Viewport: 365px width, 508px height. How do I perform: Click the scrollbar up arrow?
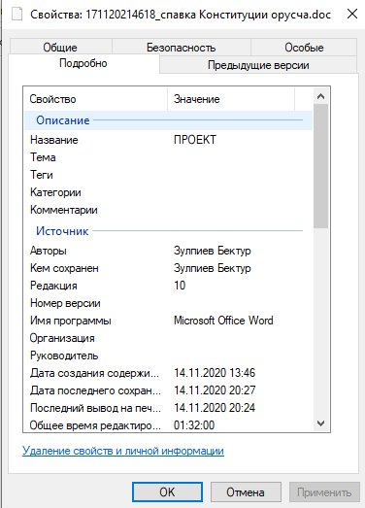[321, 96]
